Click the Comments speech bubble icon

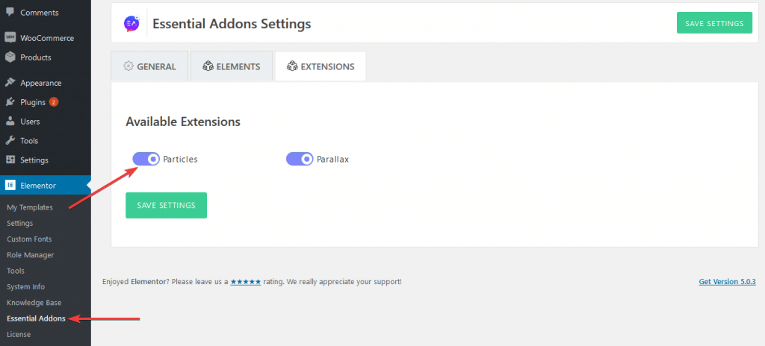pos(10,12)
